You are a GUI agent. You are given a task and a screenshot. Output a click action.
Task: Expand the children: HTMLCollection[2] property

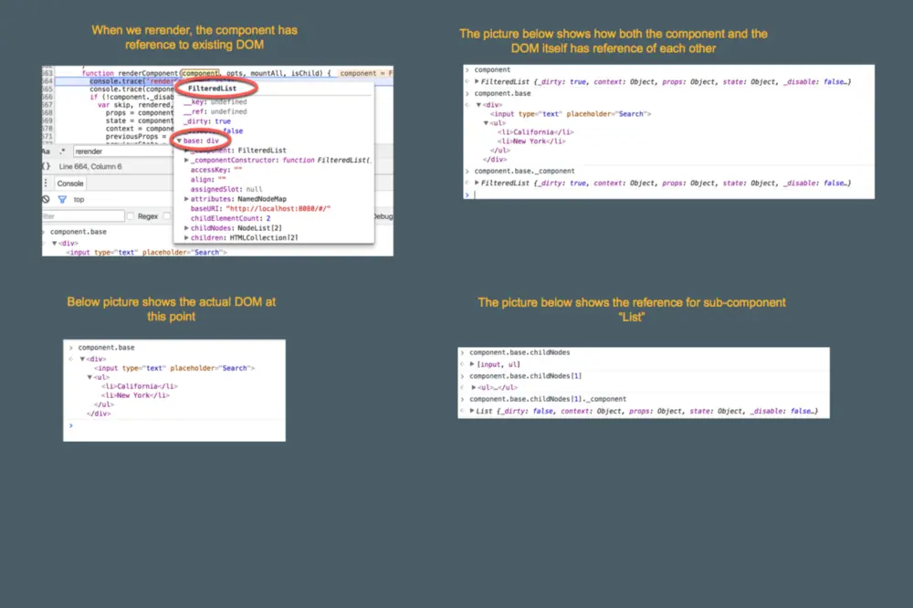tap(186, 237)
